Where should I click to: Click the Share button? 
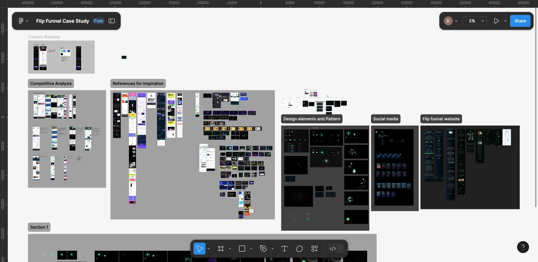(520, 21)
